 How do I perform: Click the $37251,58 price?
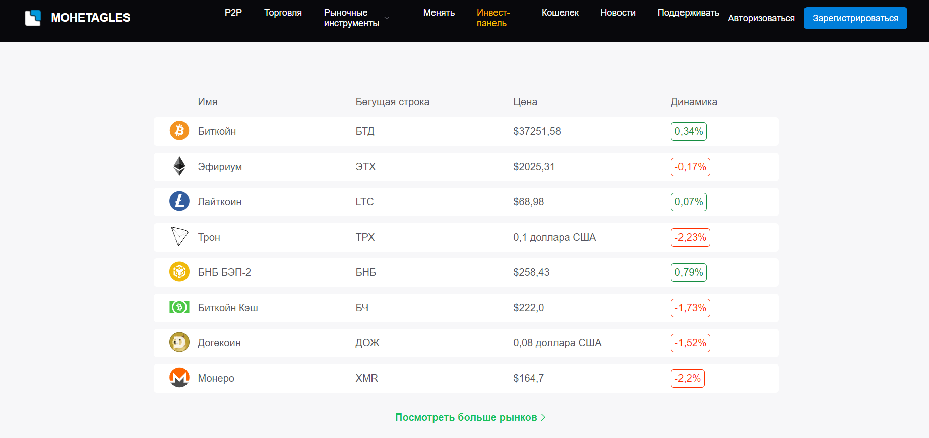tap(537, 131)
